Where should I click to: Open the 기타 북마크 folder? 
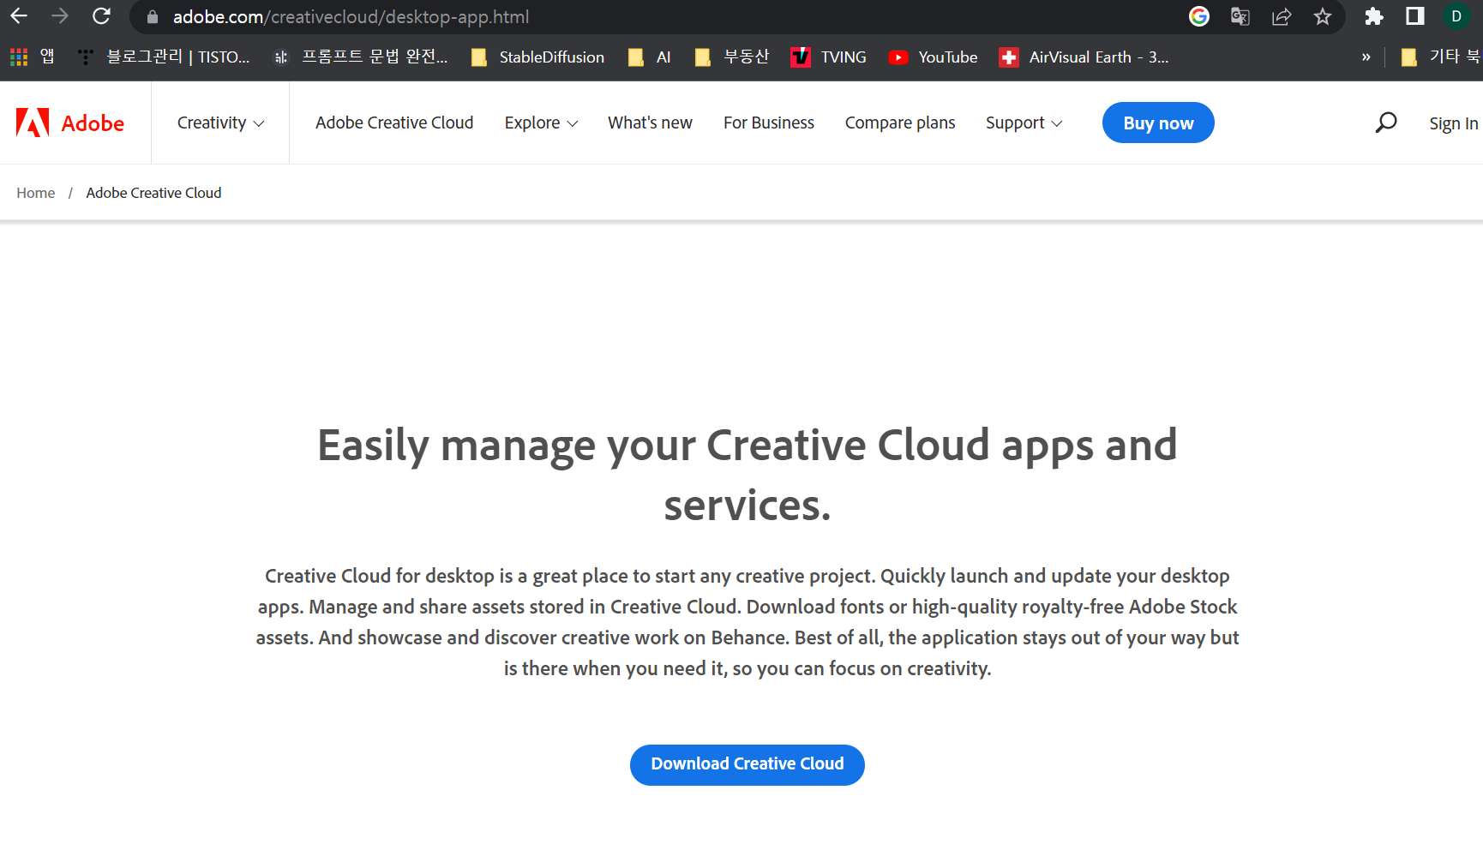tap(1440, 57)
